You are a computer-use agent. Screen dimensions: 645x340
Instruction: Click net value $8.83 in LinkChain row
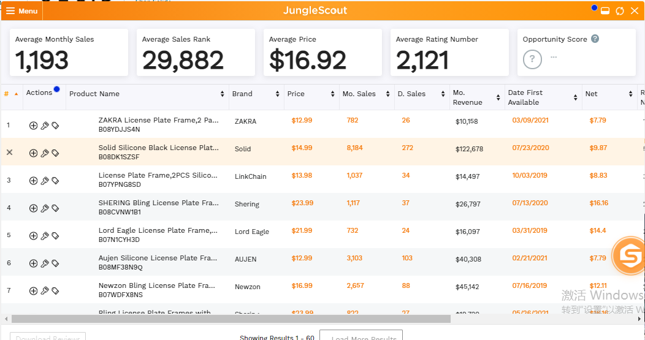click(x=598, y=175)
